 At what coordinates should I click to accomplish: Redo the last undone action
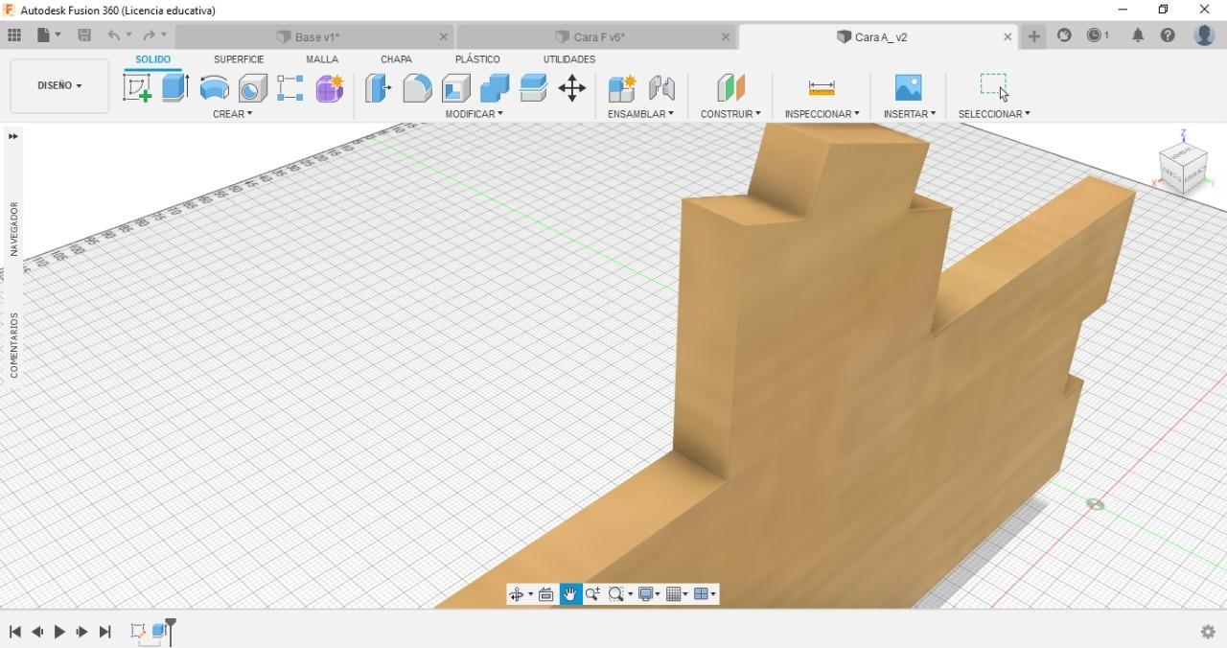click(x=149, y=35)
